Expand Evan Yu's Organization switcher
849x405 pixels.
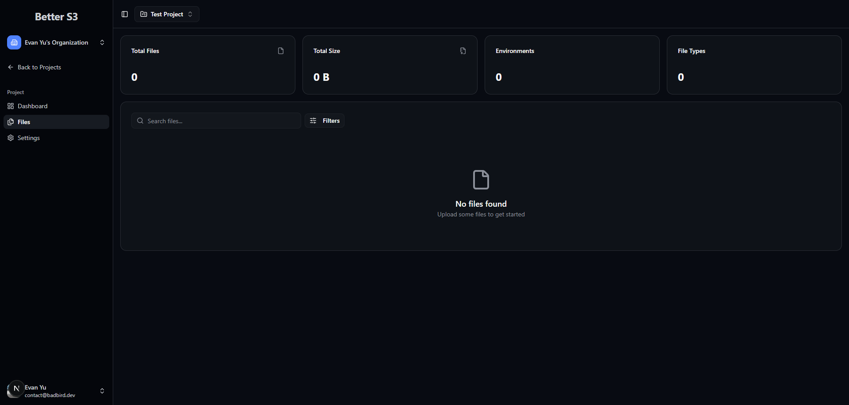(102, 42)
